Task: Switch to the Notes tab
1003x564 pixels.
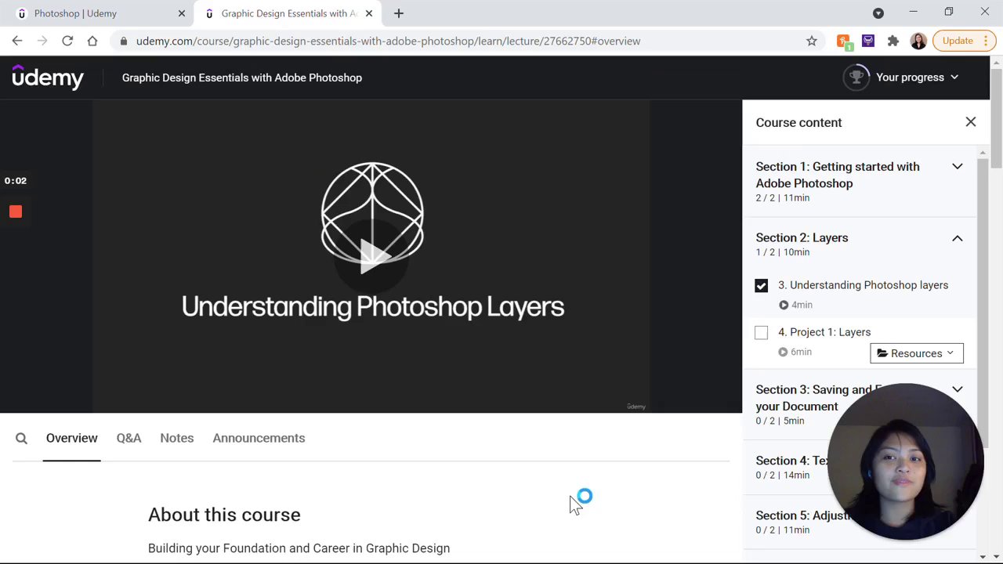Action: [176, 438]
